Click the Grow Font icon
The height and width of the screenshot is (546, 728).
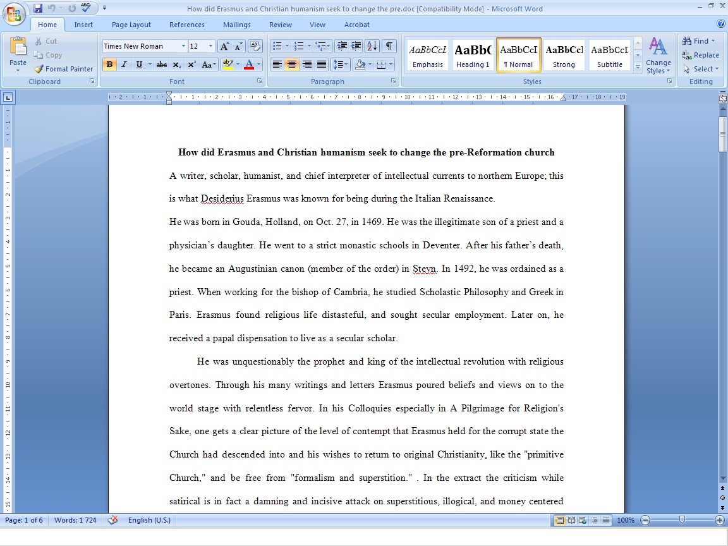pyautogui.click(x=224, y=46)
